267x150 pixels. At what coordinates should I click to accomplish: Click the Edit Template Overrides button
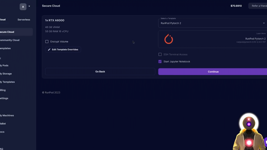point(63,49)
